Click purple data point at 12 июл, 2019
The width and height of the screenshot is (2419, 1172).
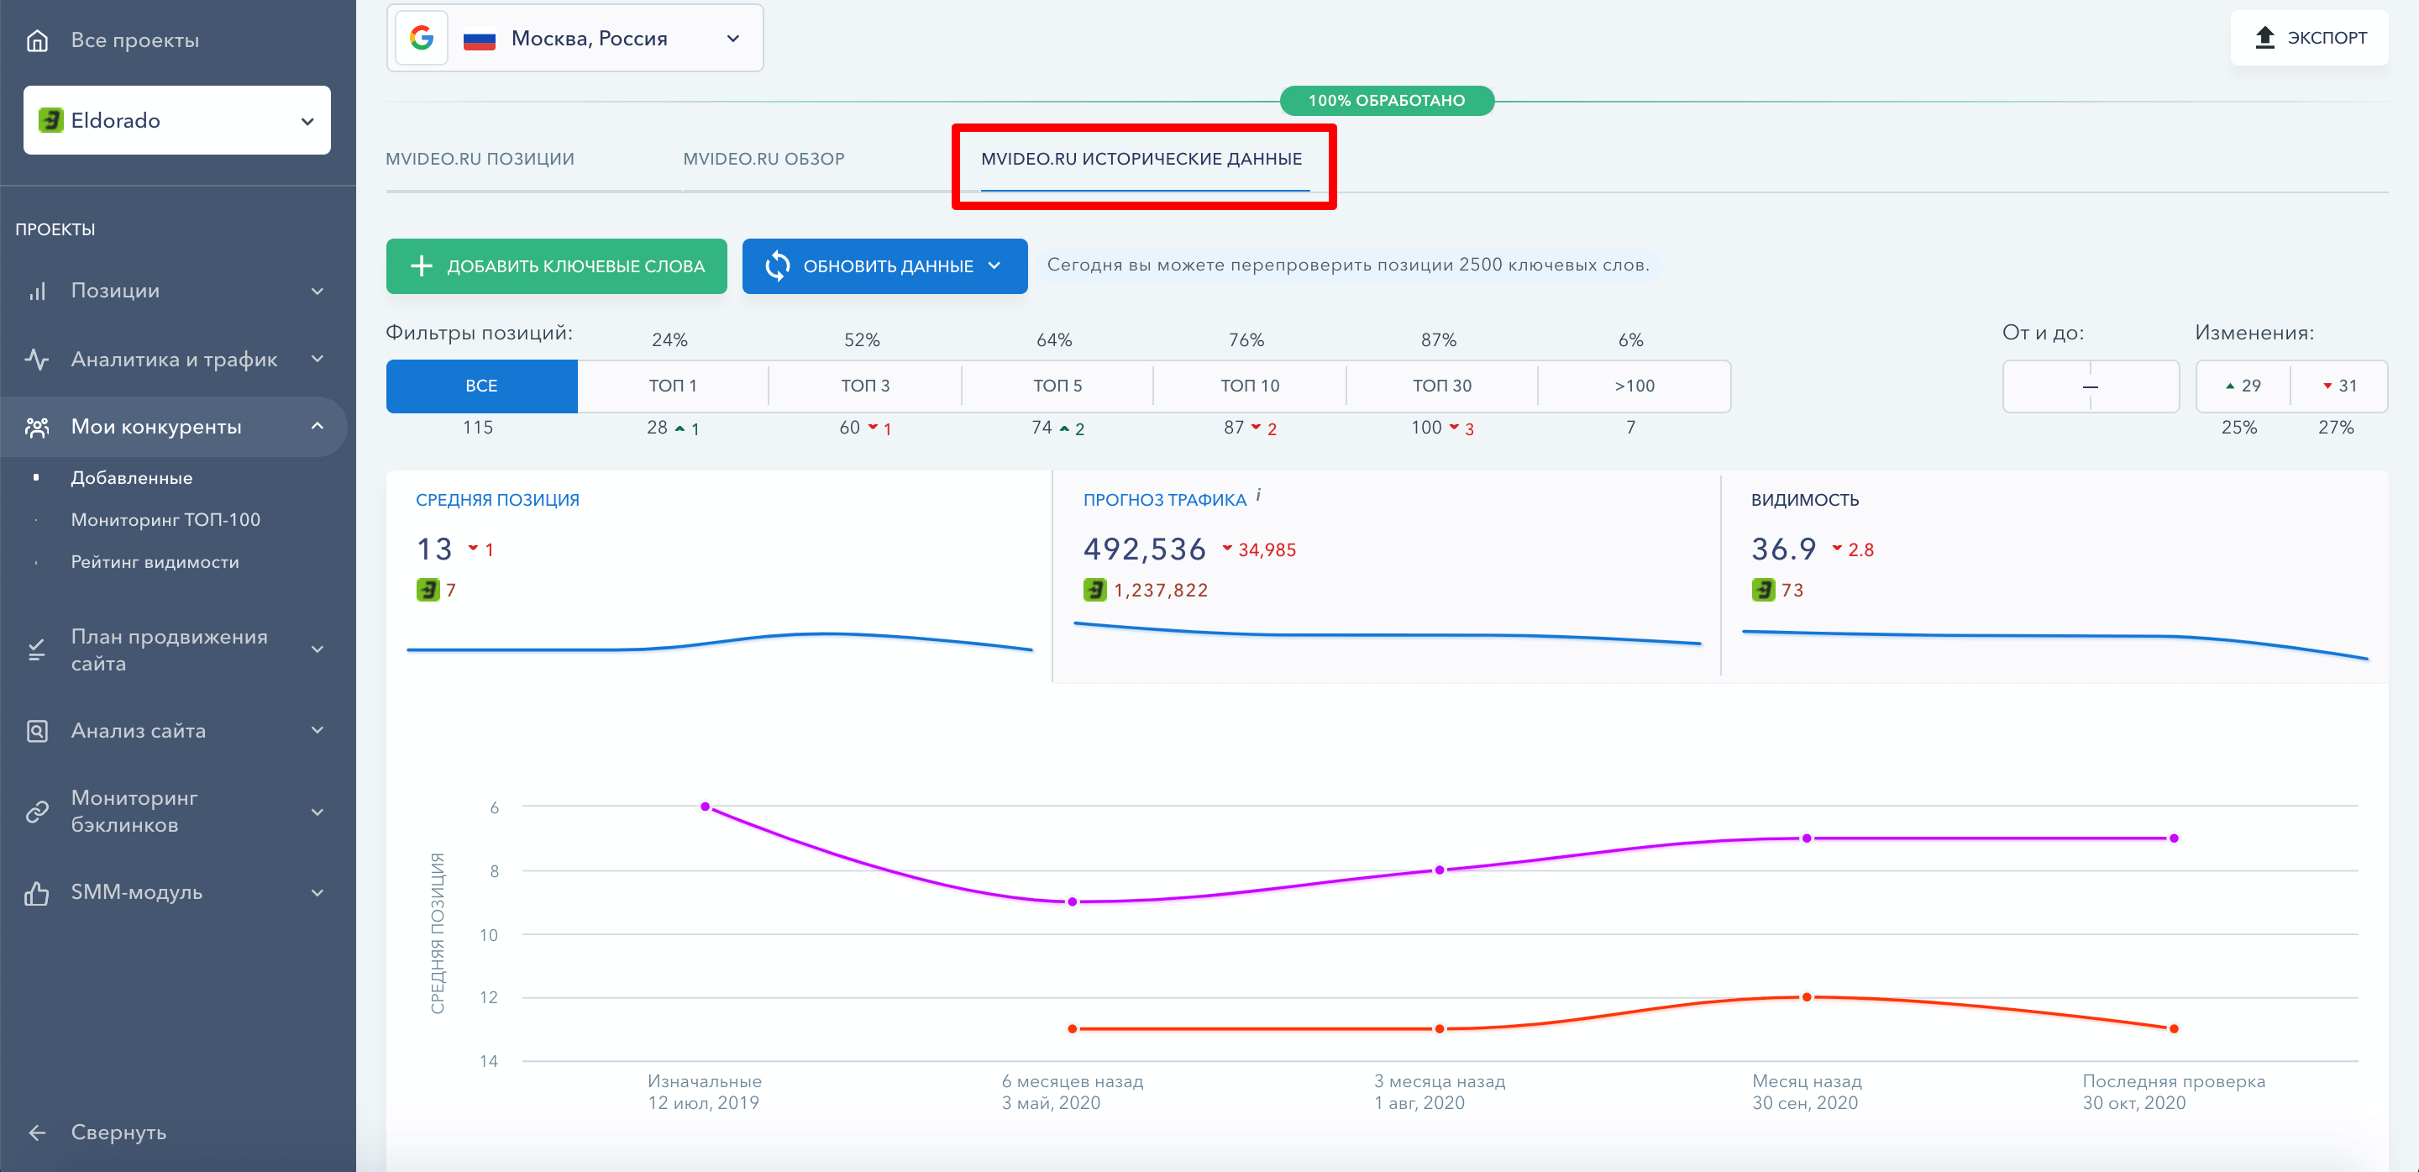click(x=706, y=807)
